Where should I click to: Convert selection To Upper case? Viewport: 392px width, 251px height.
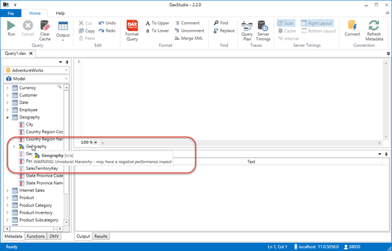coord(157,23)
